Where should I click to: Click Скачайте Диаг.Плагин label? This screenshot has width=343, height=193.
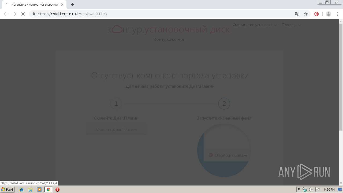(x=116, y=118)
